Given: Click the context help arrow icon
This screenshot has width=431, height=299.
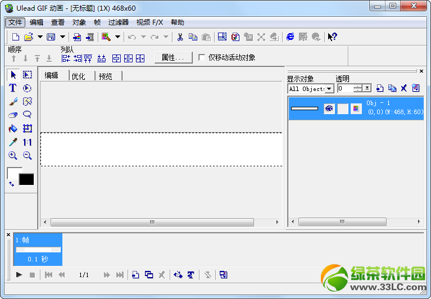Looking at the screenshot, I should click(332, 37).
